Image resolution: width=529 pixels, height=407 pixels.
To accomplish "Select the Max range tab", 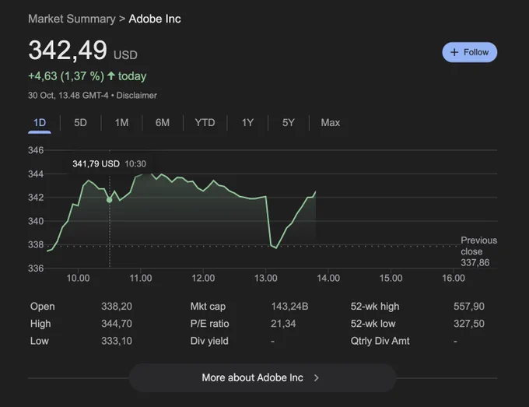I will 331,122.
